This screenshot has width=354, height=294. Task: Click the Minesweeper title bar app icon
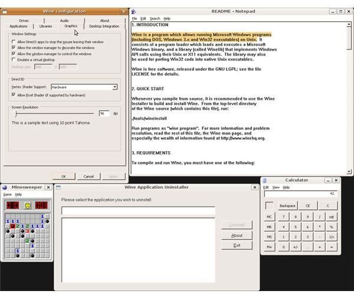point(5,187)
